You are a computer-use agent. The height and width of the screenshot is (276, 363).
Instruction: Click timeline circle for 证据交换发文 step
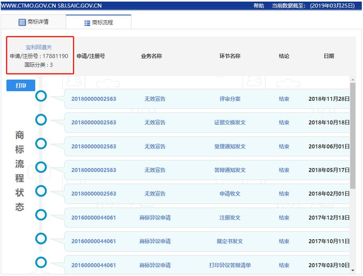pos(41,120)
